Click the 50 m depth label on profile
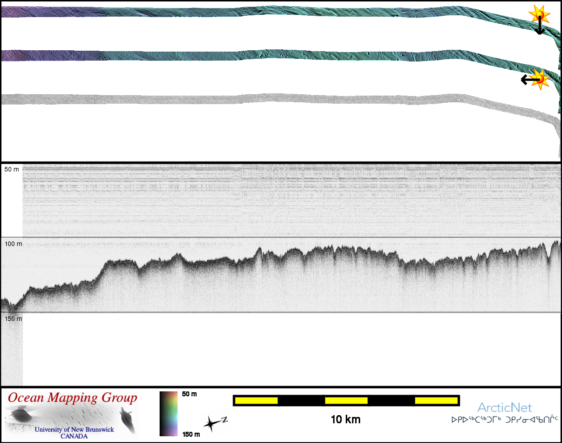 tap(12, 169)
